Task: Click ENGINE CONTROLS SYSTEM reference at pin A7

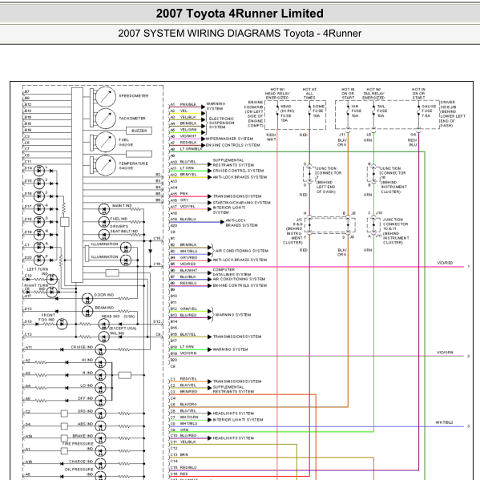Action: coord(232,145)
